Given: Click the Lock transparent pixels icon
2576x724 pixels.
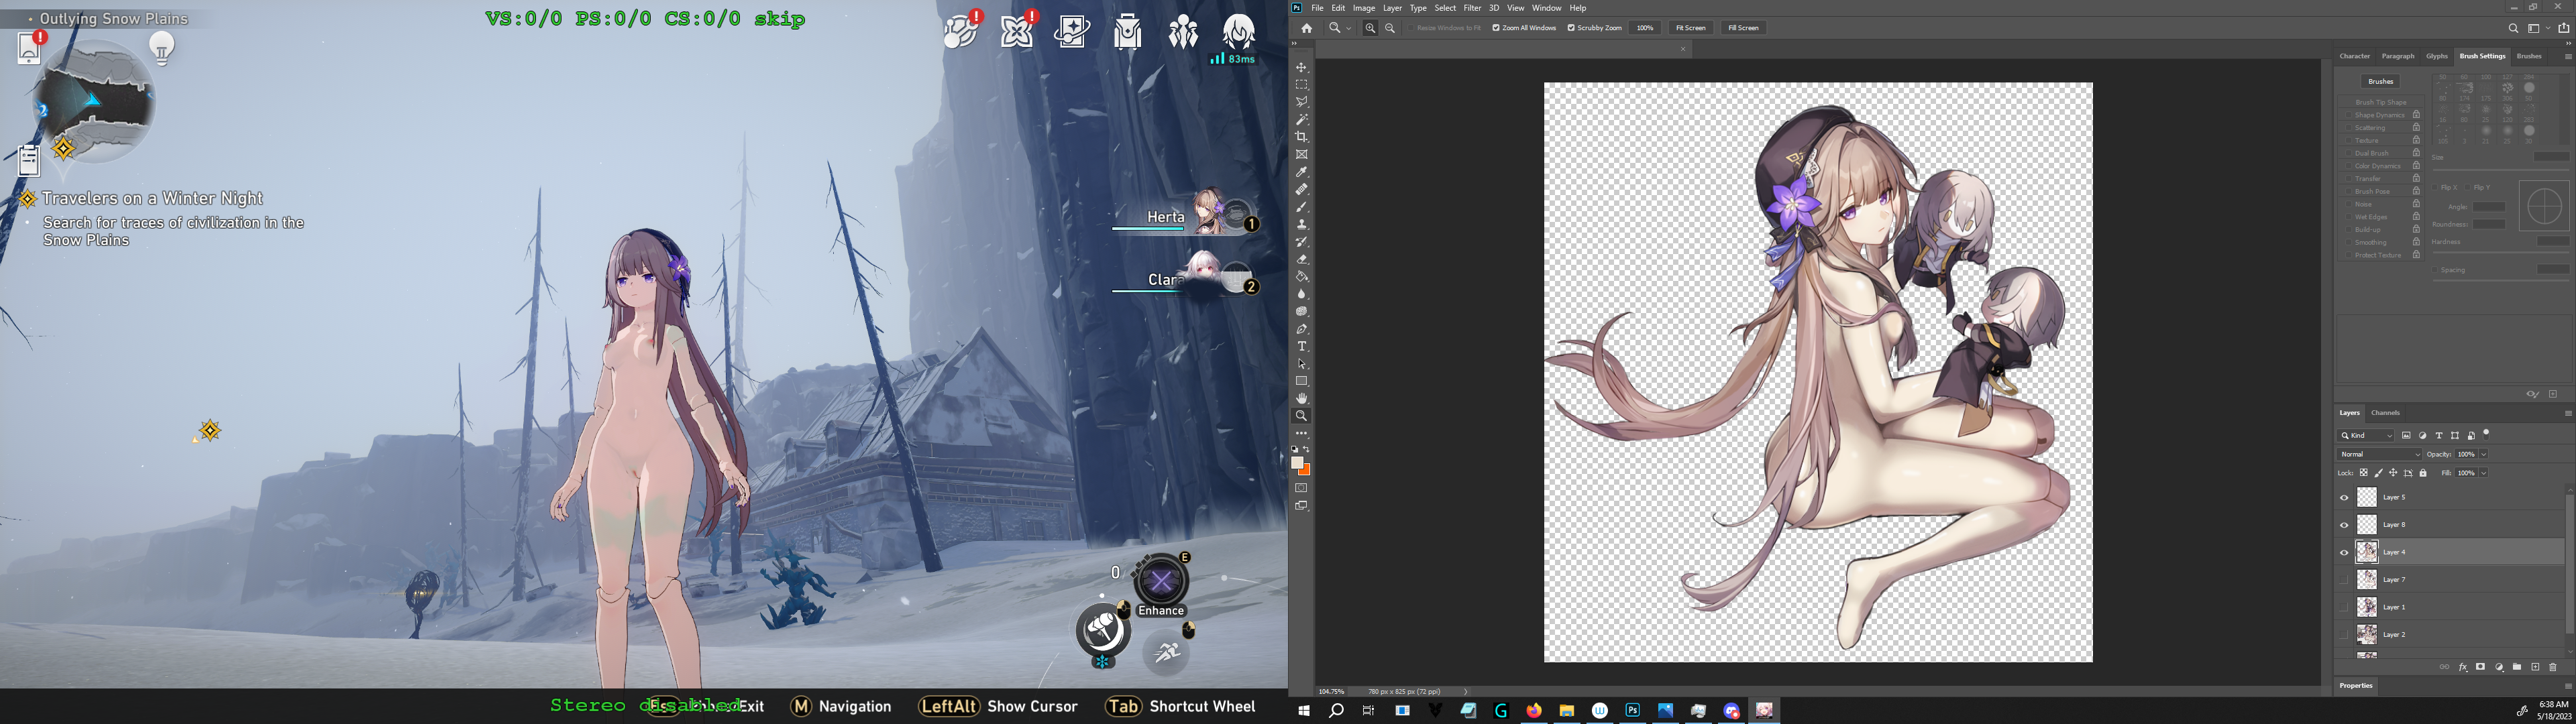Looking at the screenshot, I should 2364,473.
